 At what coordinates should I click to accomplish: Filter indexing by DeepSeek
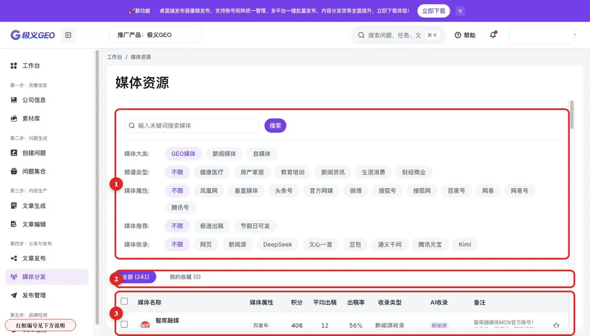(x=277, y=244)
